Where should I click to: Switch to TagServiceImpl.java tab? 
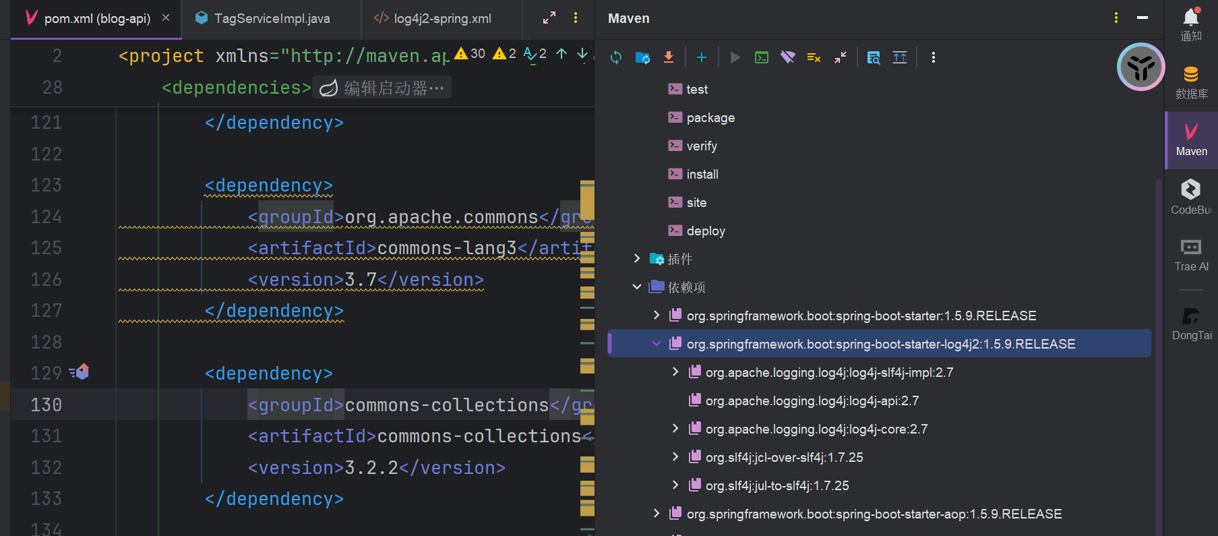pos(272,19)
